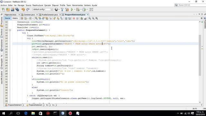Open the dropdown arrow beside the globe icon
Screen dimensions: 206x116
(x=59, y=9)
